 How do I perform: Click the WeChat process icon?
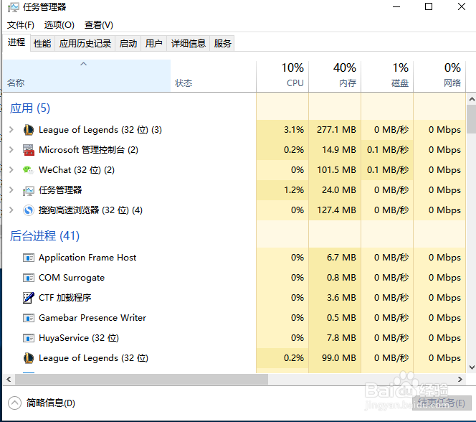click(28, 170)
